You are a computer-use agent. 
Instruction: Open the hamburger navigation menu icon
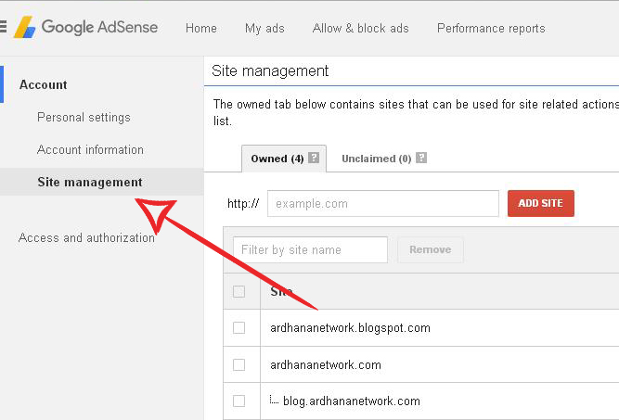coord(3,26)
